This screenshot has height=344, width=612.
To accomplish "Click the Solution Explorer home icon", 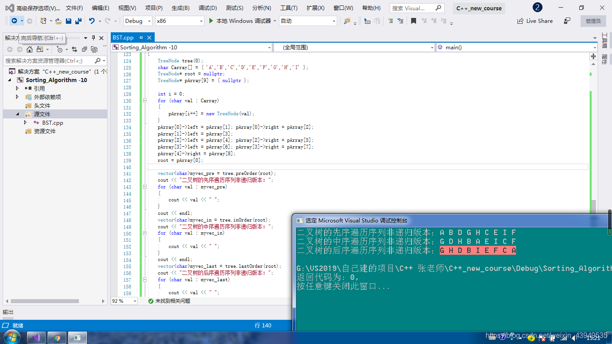I will pyautogui.click(x=30, y=49).
